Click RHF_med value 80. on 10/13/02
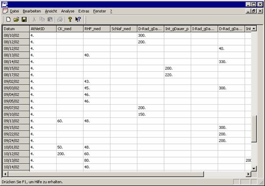This screenshot has width=265, height=186. tap(97, 160)
